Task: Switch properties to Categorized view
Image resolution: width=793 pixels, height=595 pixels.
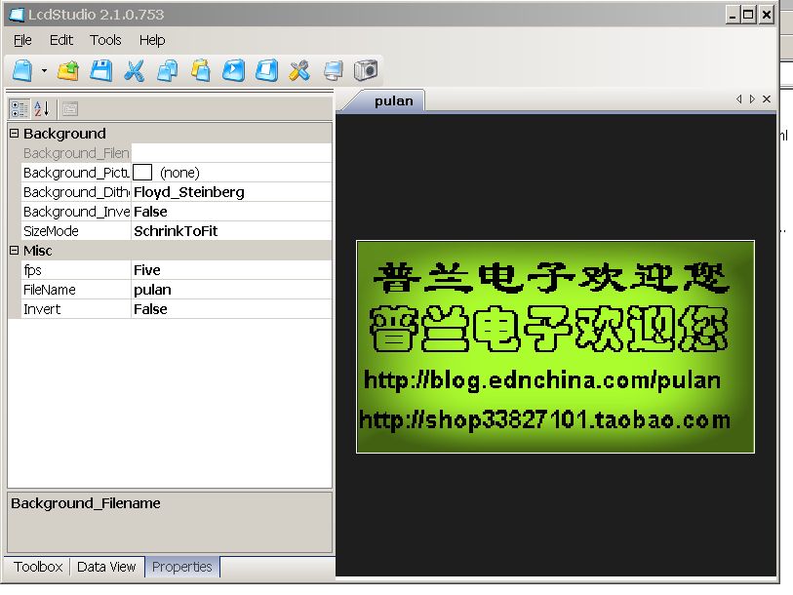Action: (20, 109)
